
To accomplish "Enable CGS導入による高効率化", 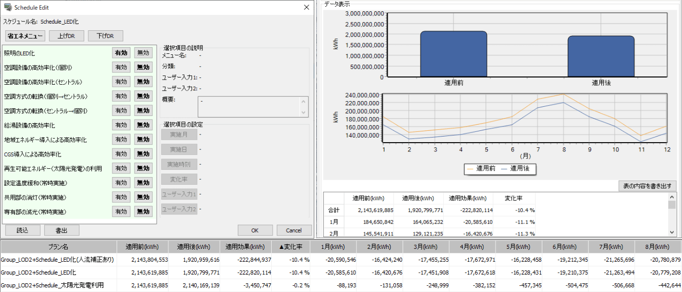I will [121, 153].
